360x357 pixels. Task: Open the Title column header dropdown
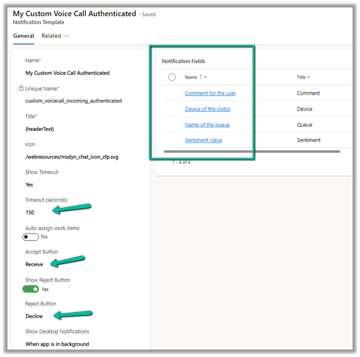coord(308,77)
